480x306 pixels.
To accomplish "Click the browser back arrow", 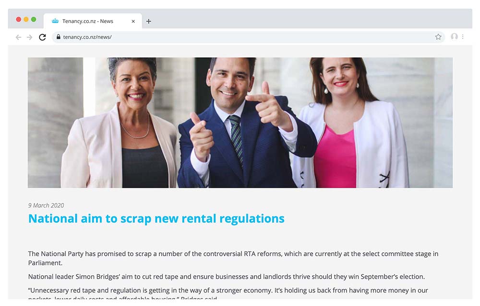I will tap(18, 37).
